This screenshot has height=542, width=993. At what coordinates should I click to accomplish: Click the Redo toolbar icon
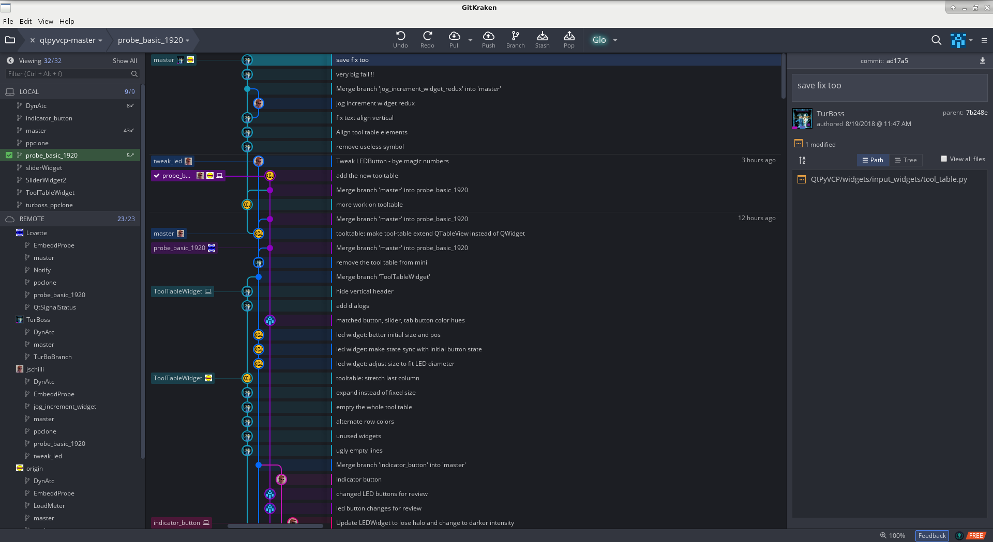click(427, 36)
